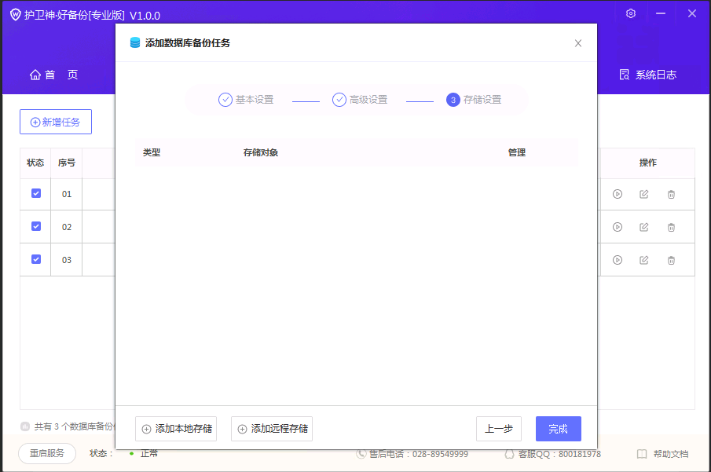Click 添加远程存储 button

(x=272, y=429)
